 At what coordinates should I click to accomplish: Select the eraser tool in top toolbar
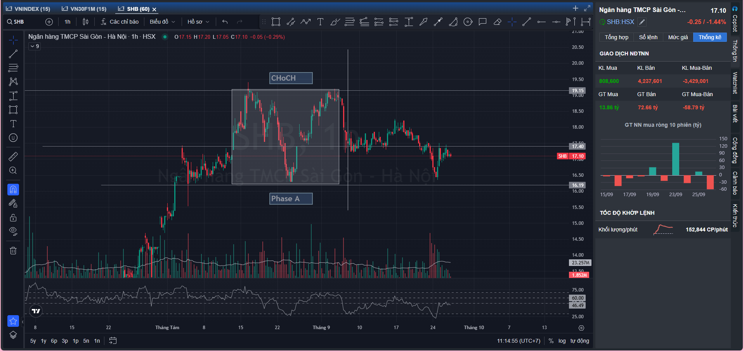[497, 22]
